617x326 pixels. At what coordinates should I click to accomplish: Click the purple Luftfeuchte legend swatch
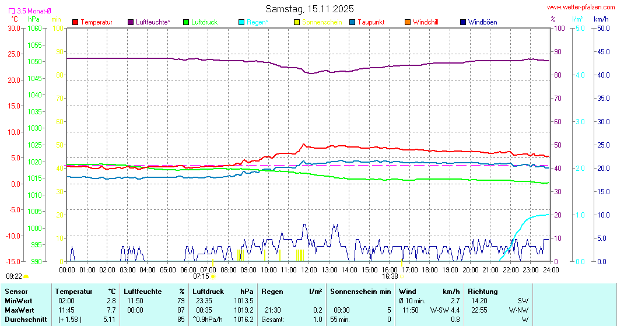(x=131, y=22)
